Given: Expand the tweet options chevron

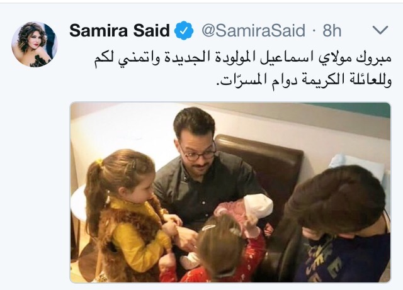Looking at the screenshot, I should click(x=380, y=30).
